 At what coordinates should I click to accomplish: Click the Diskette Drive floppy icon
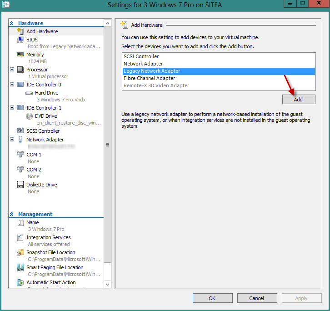click(20, 185)
